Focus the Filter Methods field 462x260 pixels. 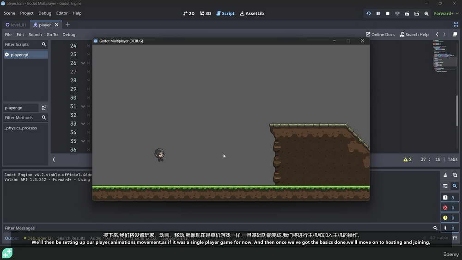25,117
